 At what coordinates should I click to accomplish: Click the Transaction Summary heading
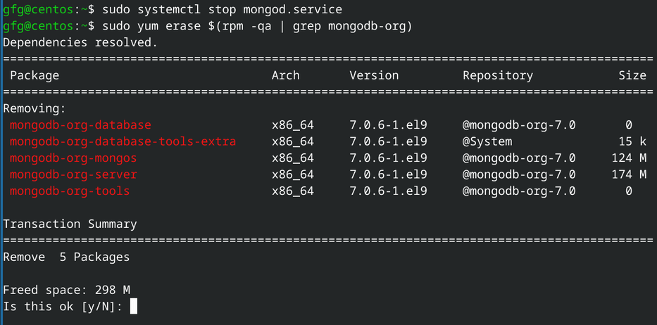70,224
